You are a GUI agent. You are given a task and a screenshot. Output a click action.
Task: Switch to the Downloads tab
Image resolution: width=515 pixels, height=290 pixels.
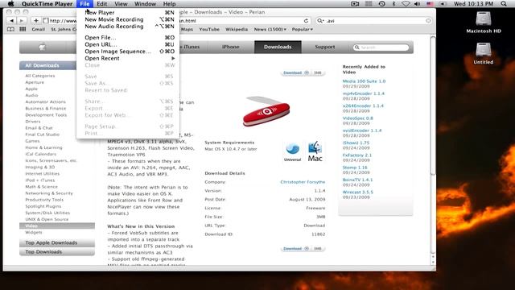(x=278, y=47)
